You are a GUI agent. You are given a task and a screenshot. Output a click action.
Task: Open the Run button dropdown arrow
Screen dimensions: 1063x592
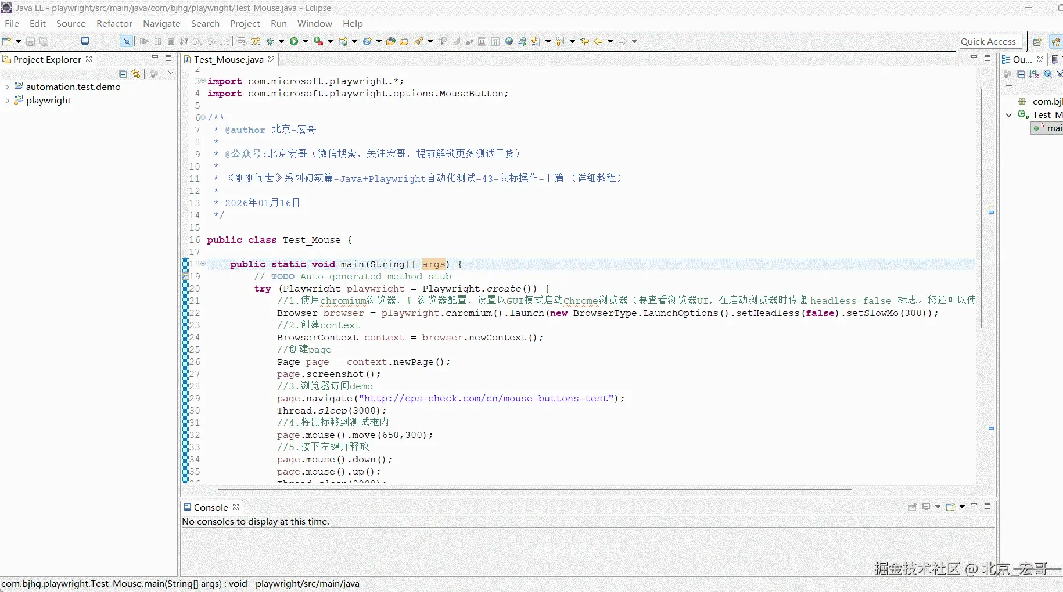(306, 41)
